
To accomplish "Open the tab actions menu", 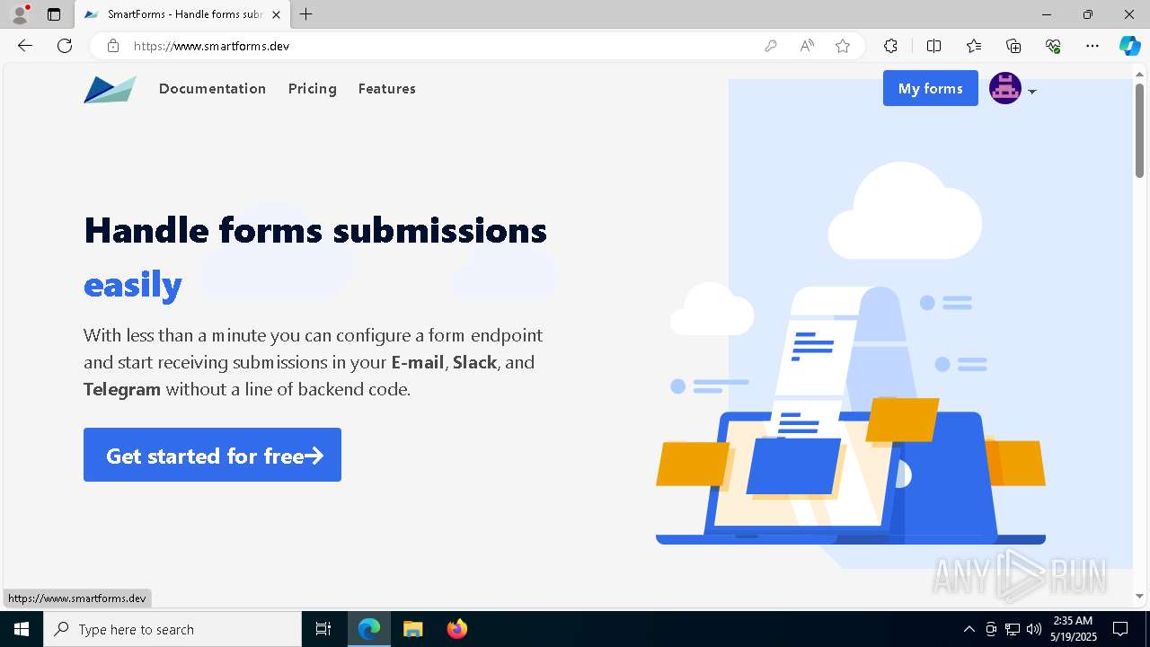I will 54,14.
